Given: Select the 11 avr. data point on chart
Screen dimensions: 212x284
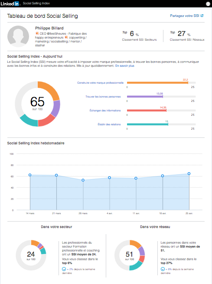Looking at the screenshot, I should [x=136, y=178].
